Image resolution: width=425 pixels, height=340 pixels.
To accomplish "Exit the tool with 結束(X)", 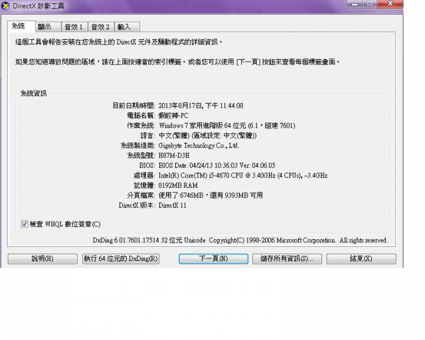I will coord(361,259).
